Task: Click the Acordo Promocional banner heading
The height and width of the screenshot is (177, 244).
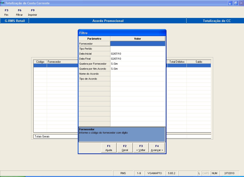Action: (108, 21)
